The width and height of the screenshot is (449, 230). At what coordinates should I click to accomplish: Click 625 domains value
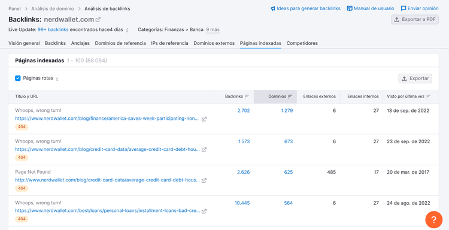pos(289,172)
